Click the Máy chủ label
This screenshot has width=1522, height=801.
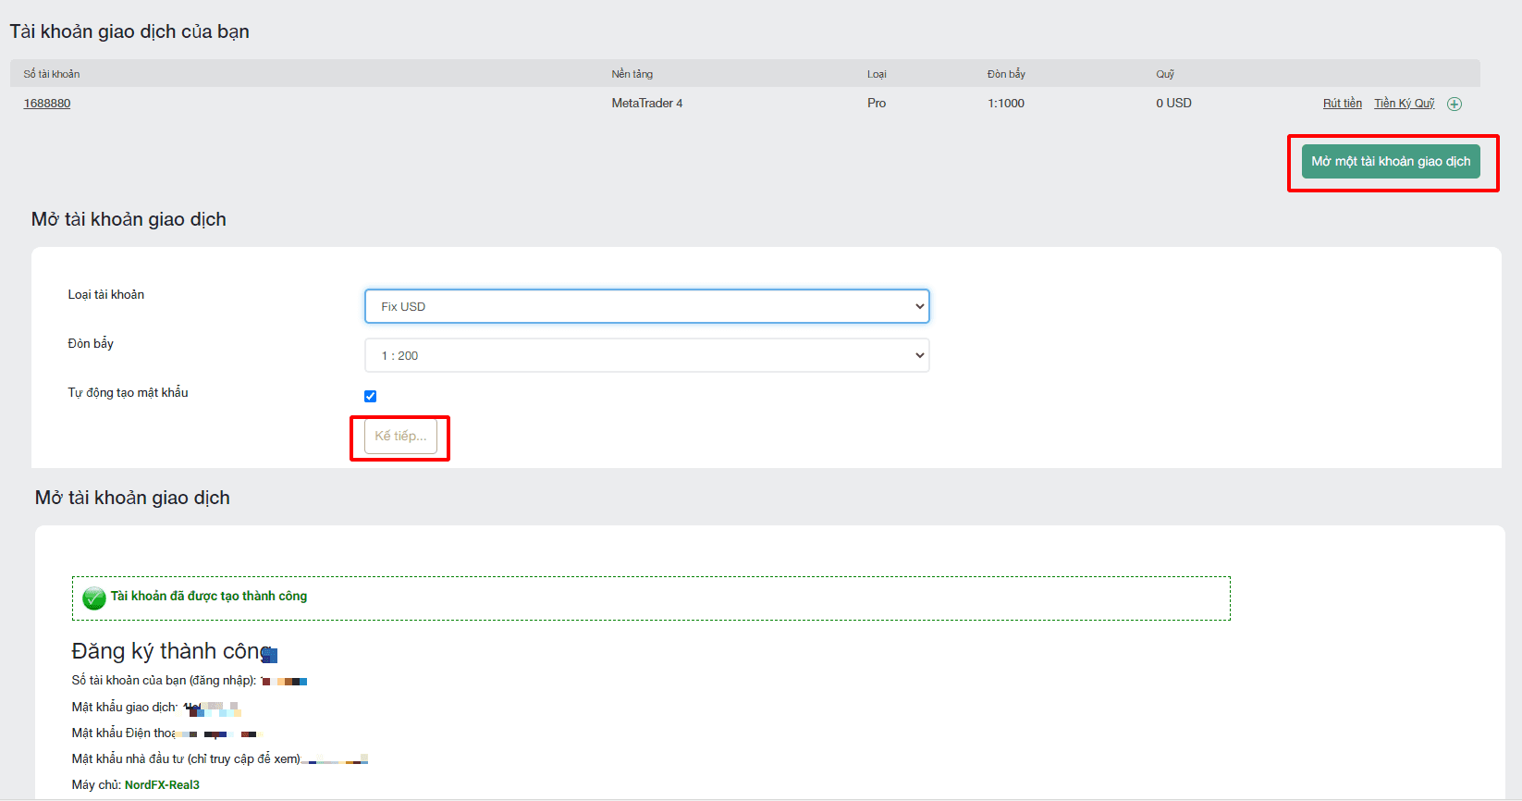click(x=96, y=785)
